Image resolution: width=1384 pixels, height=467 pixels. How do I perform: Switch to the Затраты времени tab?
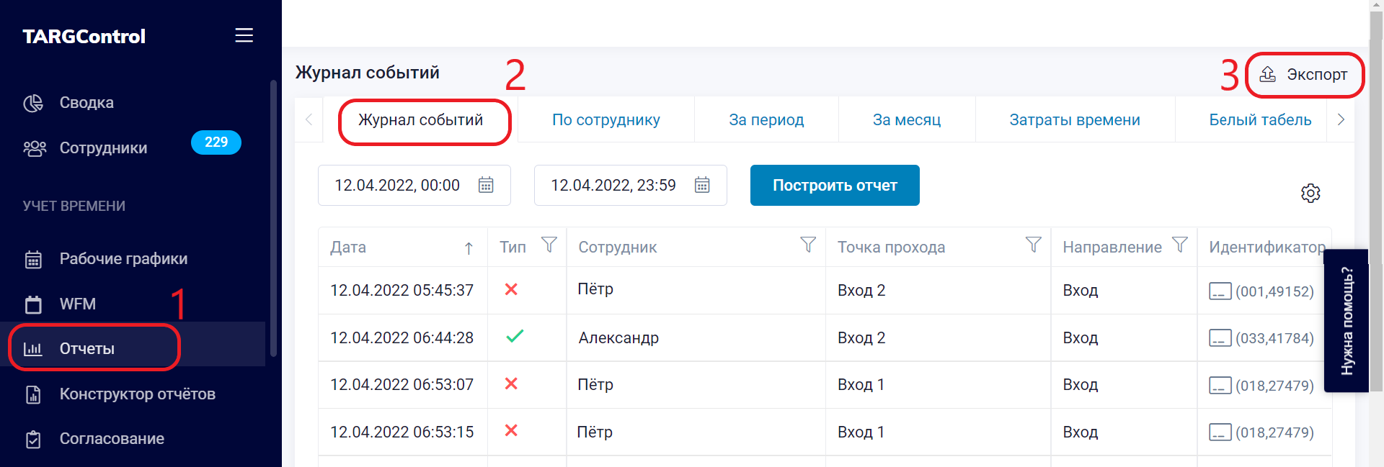(x=1075, y=120)
